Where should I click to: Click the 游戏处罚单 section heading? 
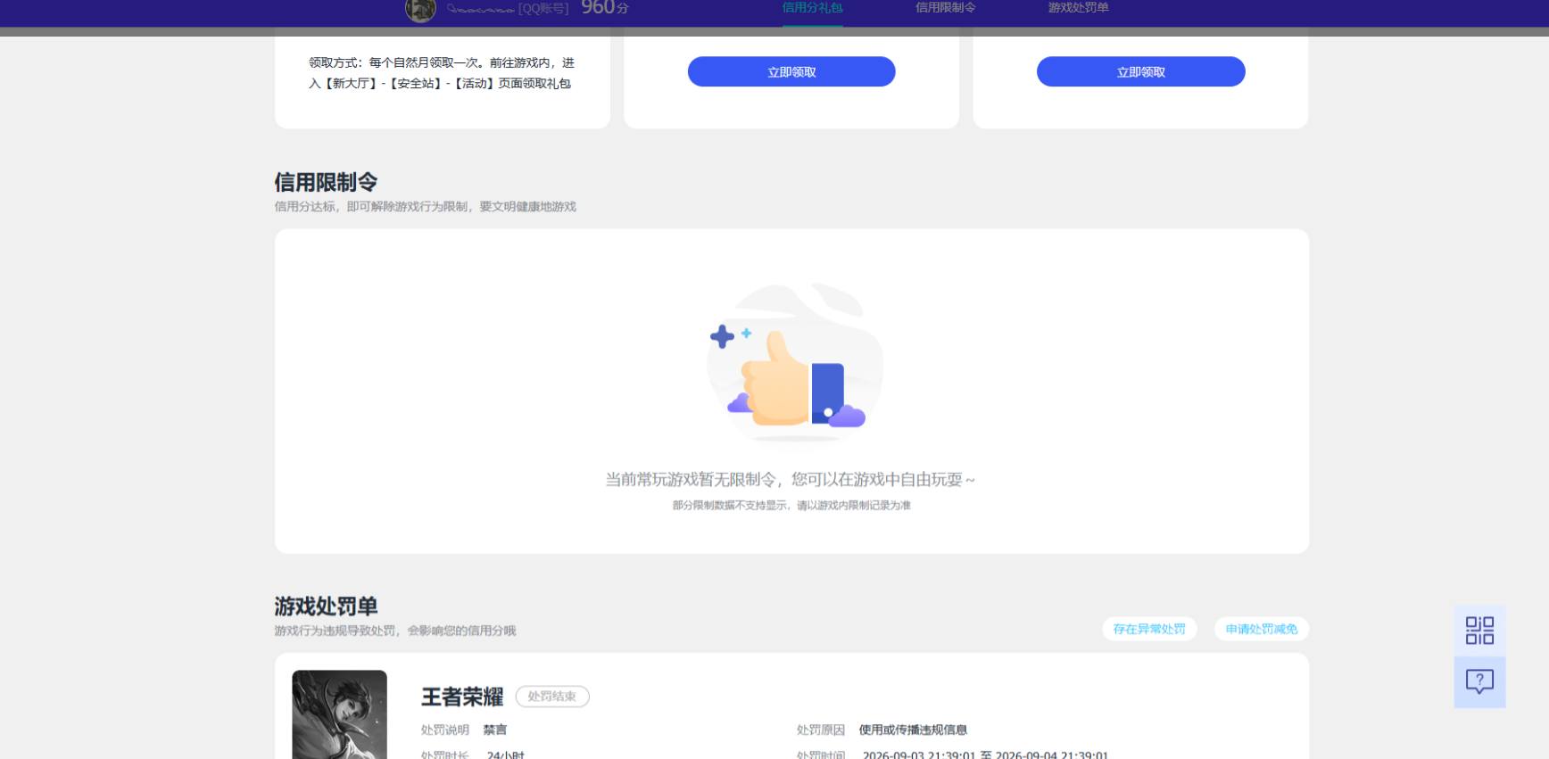tap(326, 606)
